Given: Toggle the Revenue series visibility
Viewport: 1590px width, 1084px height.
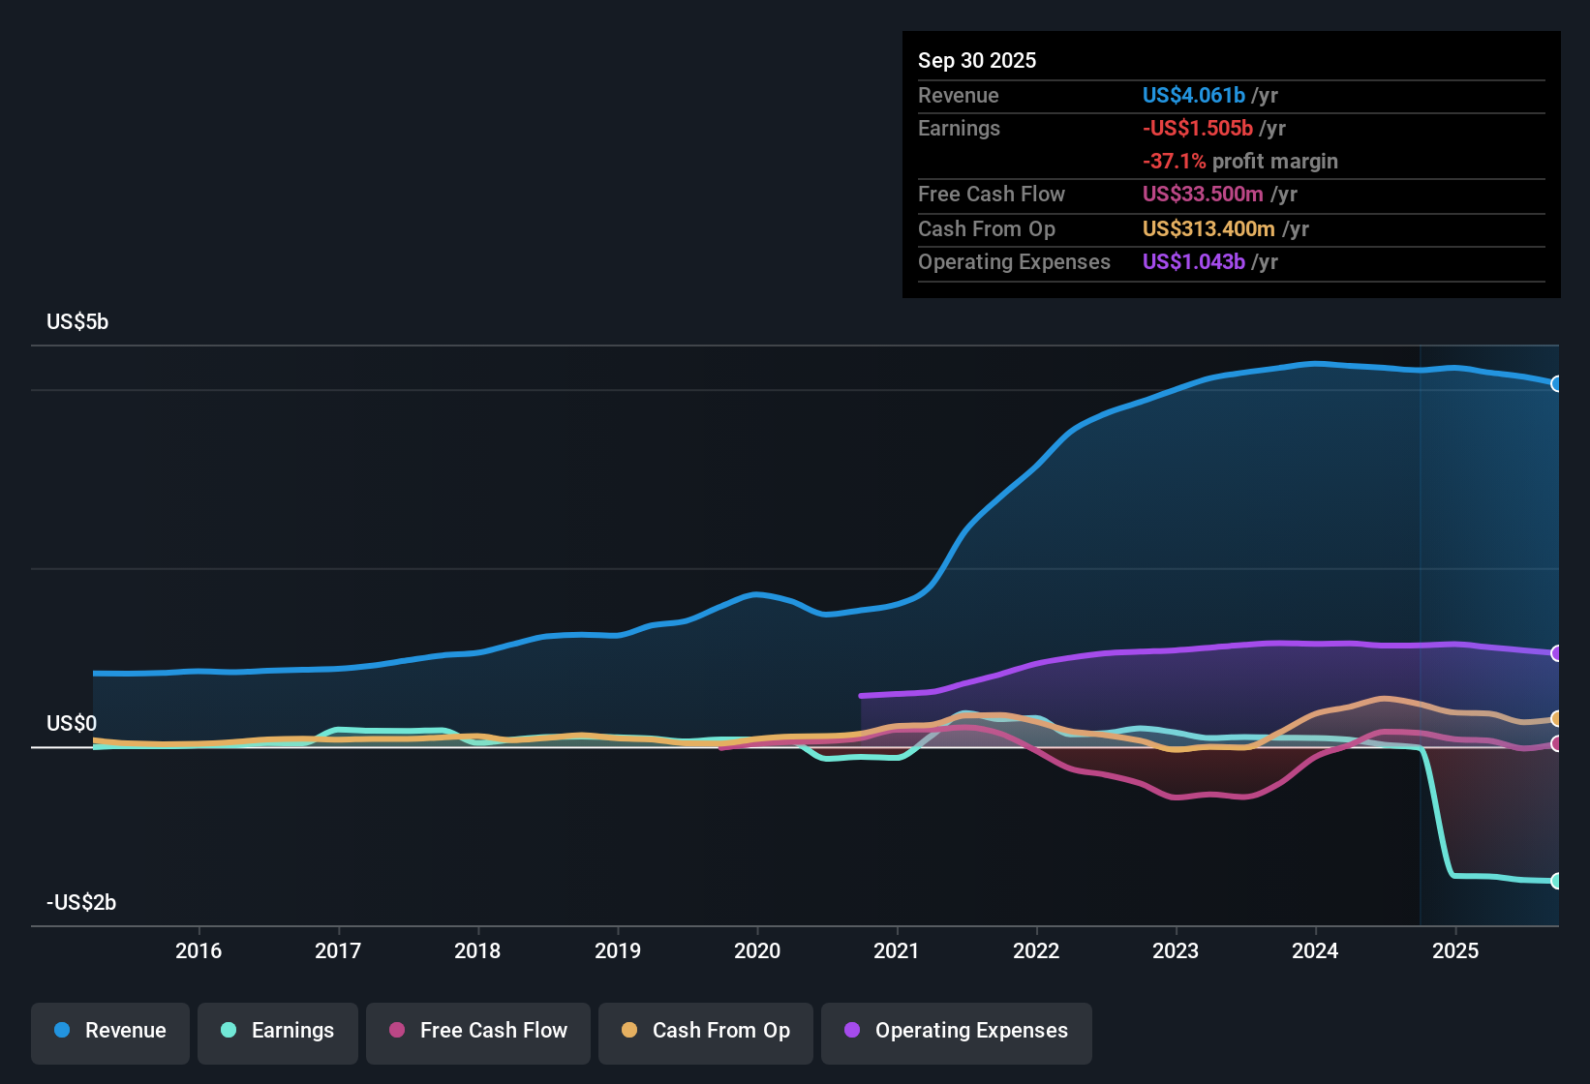Looking at the screenshot, I should (109, 1031).
